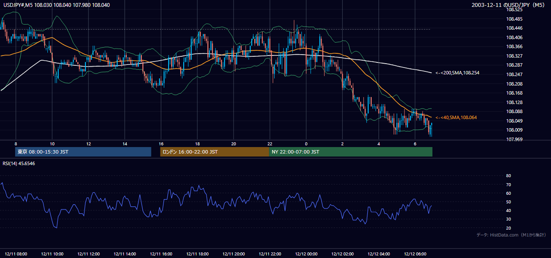Click hour label 14 under price chart
This screenshot has height=258, width=551.
[125, 144]
